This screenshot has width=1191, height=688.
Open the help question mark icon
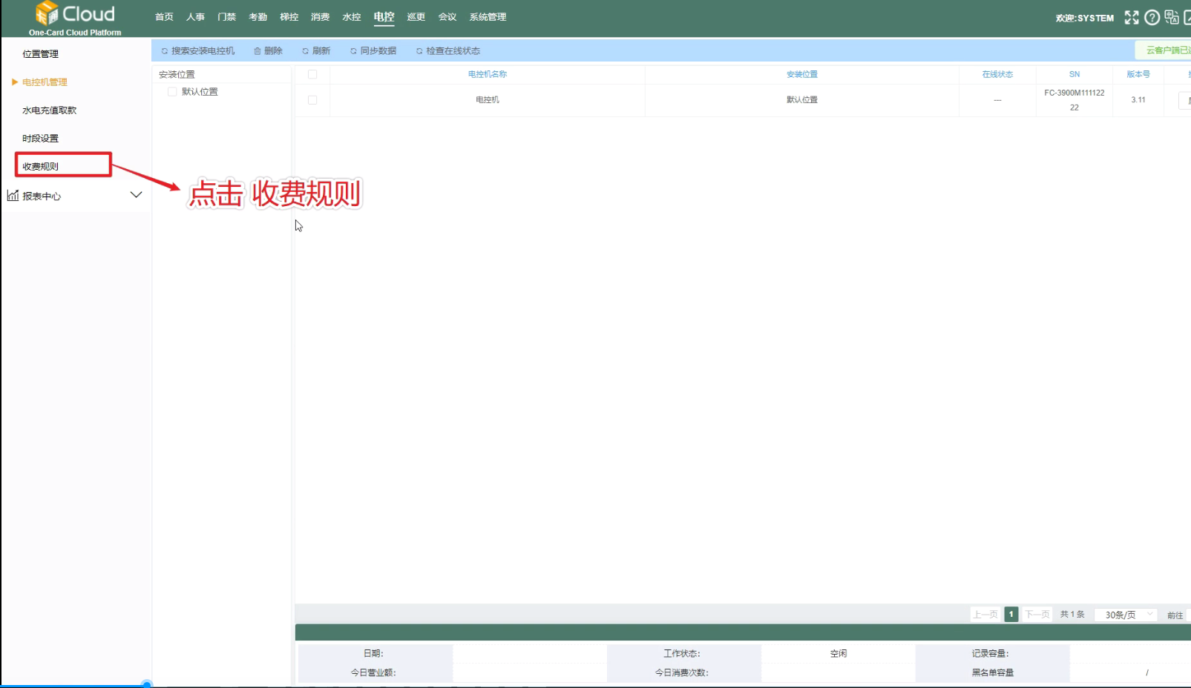click(1152, 18)
